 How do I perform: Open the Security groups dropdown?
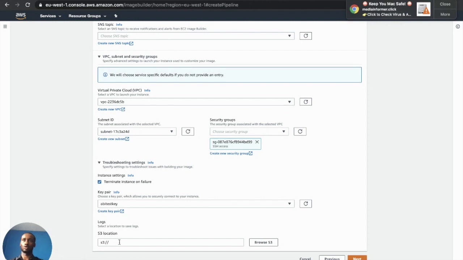coord(249,131)
